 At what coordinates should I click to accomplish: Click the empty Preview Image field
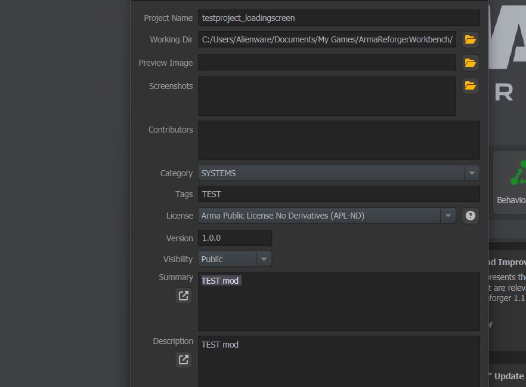click(x=327, y=63)
